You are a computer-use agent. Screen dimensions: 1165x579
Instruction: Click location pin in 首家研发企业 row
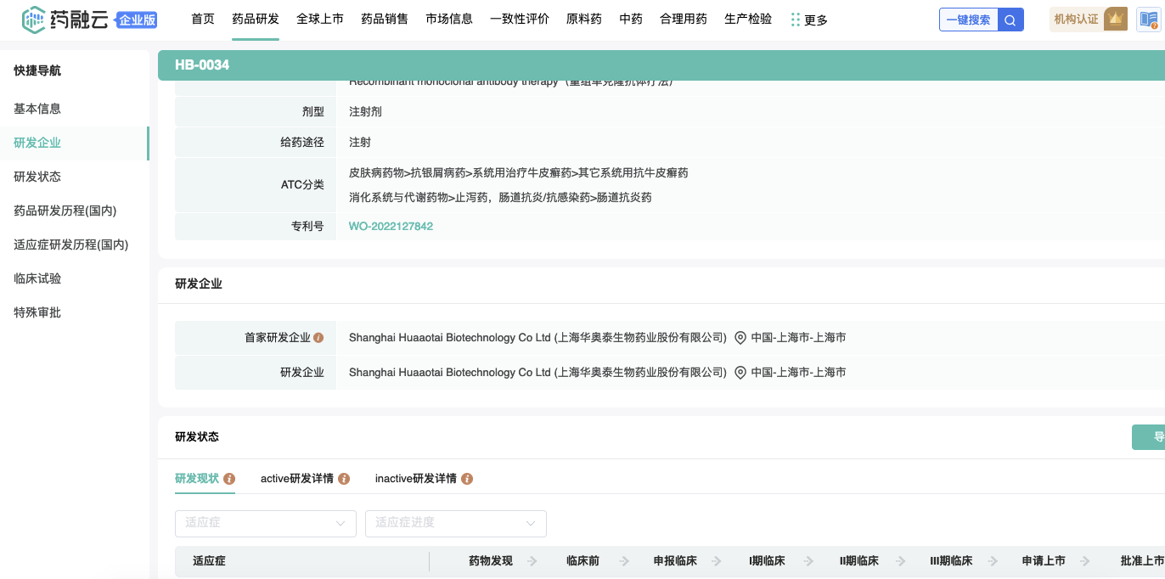pyautogui.click(x=740, y=338)
